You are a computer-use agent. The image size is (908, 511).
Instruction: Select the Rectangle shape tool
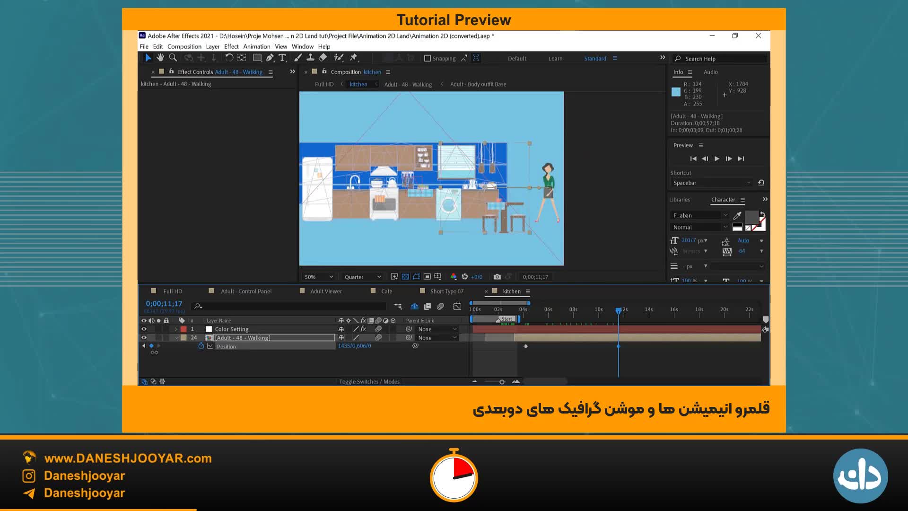[257, 58]
